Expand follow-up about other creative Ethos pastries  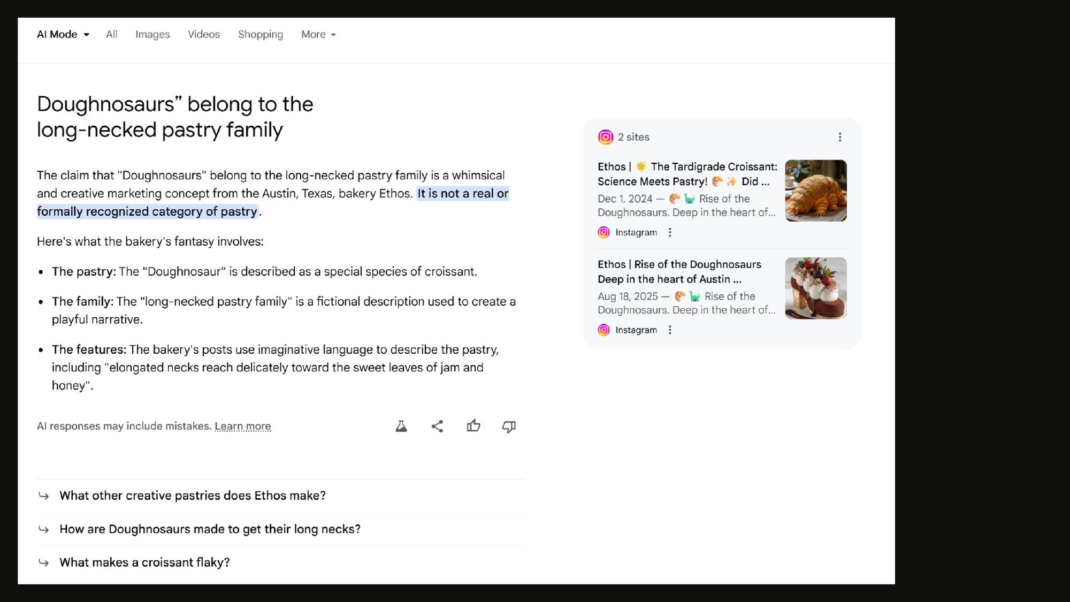[193, 496]
